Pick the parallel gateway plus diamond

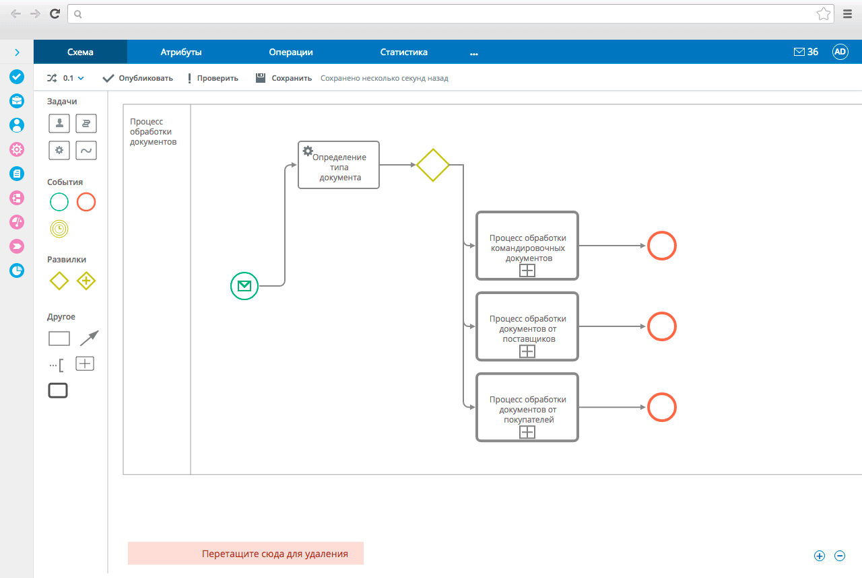coord(86,281)
